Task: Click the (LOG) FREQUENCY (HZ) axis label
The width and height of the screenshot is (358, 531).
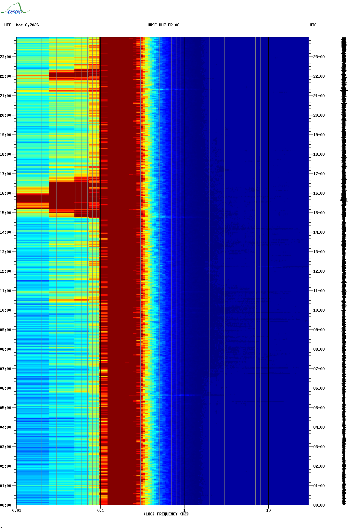Action: [x=166, y=514]
